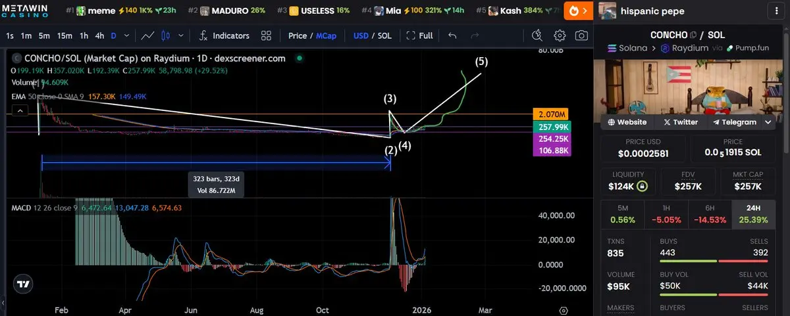The width and height of the screenshot is (790, 316).
Task: Select the candlestick chart style icon
Action: coord(165,35)
